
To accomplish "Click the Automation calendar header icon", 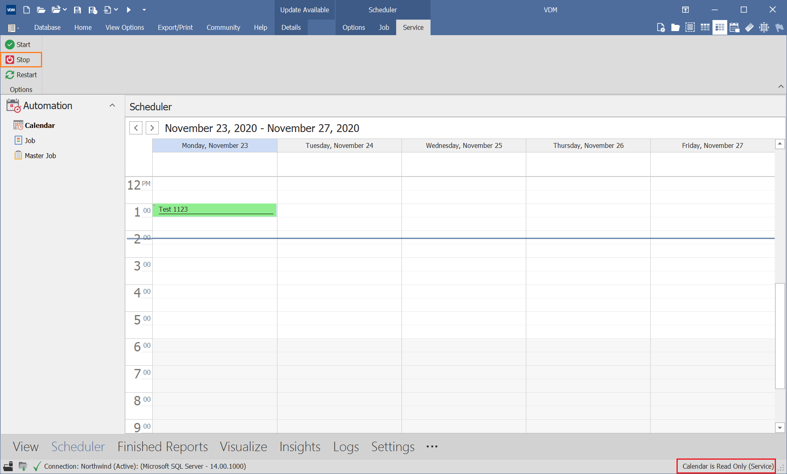I will [13, 105].
